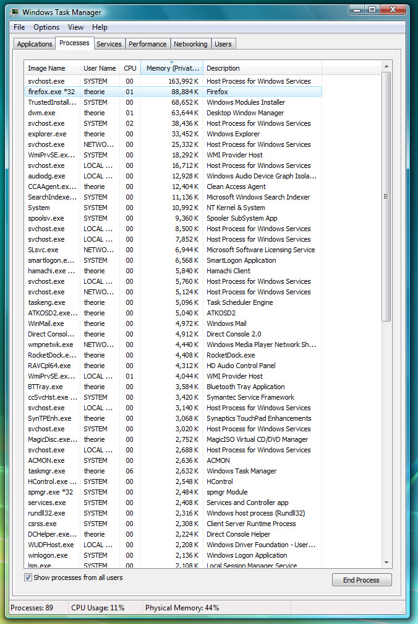
Task: Click the vertical scrollbar thumb
Action: pyautogui.click(x=386, y=196)
